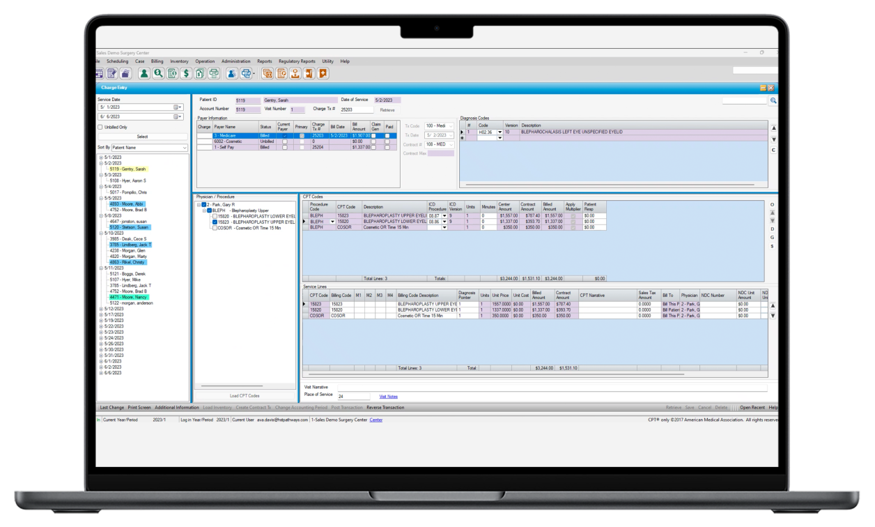This screenshot has width=875, height=527.
Task: Expand the 5/12/2023 tree node
Action: 101,309
